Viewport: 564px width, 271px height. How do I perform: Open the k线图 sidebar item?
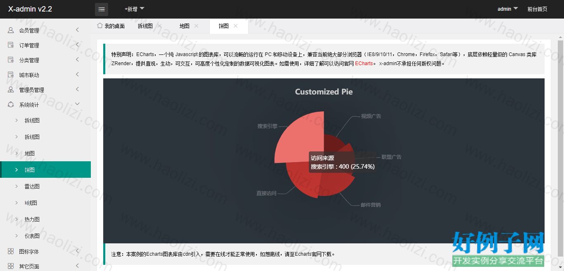coord(45,203)
